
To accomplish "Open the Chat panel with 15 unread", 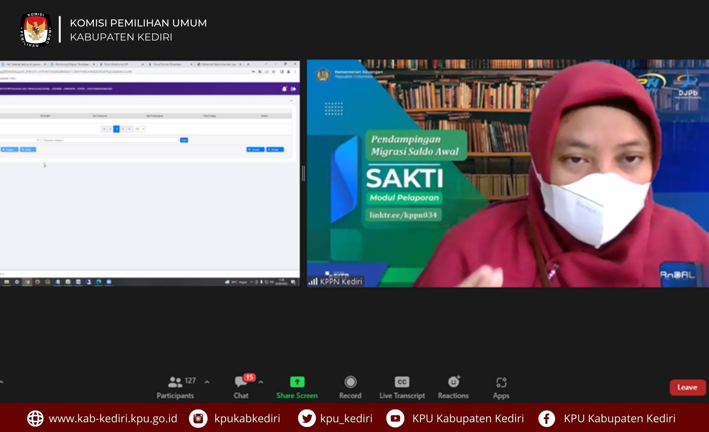I will (x=241, y=387).
